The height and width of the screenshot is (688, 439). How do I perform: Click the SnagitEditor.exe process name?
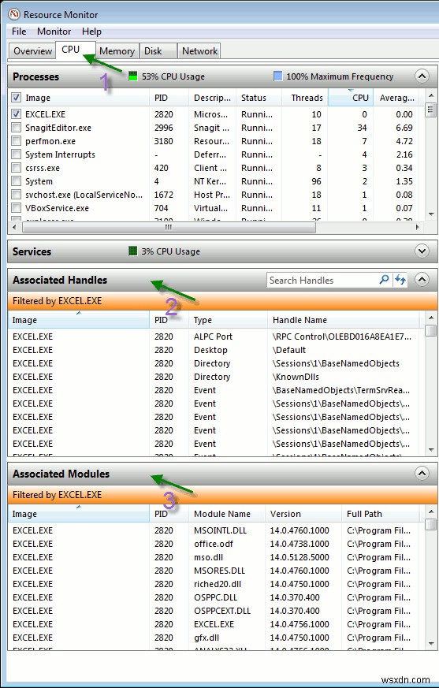[x=58, y=128]
